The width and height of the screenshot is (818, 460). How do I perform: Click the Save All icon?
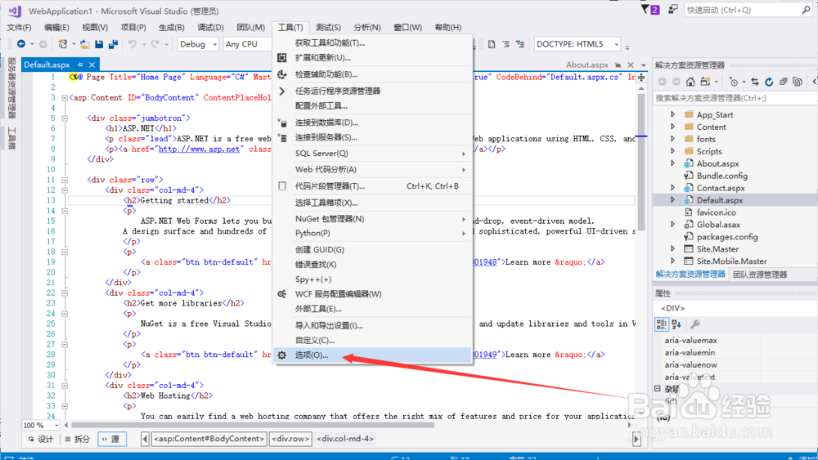pos(113,44)
